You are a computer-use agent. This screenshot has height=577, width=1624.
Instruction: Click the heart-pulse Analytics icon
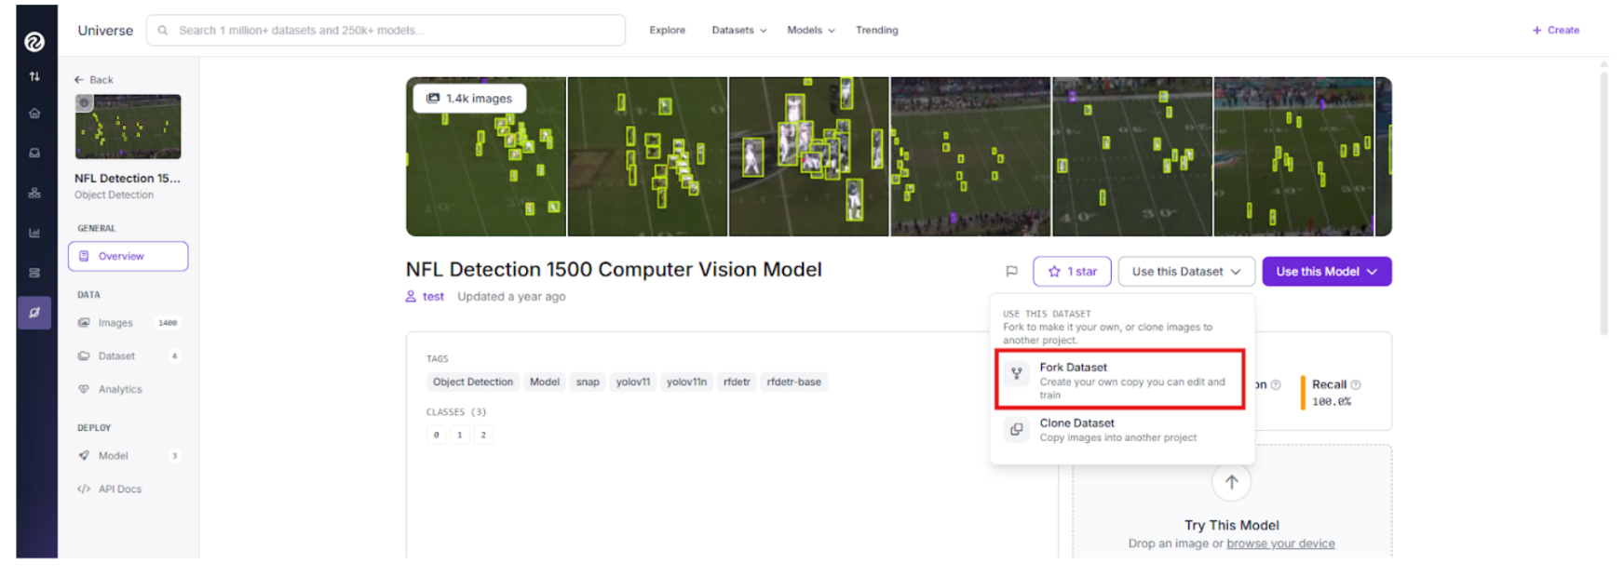(x=84, y=390)
